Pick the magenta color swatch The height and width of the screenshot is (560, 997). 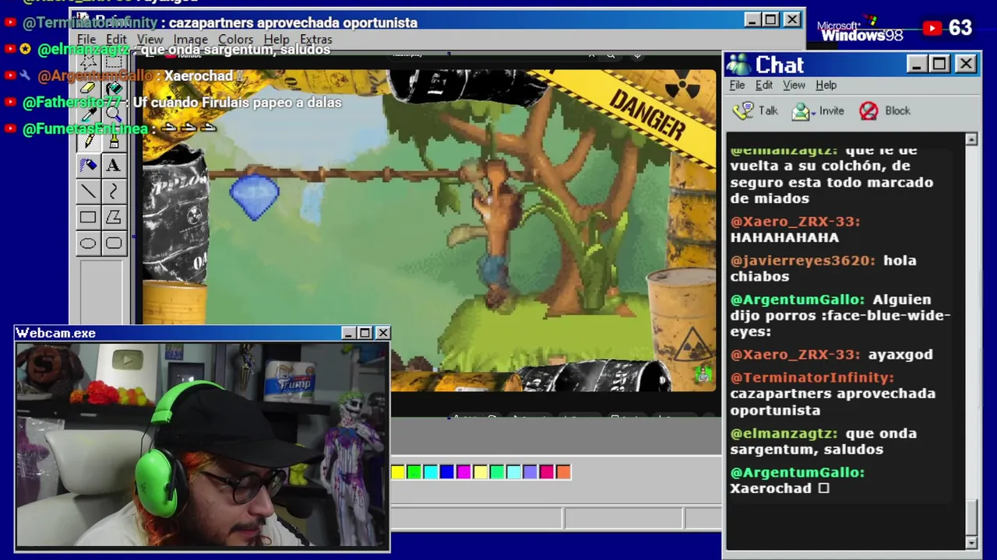463,471
